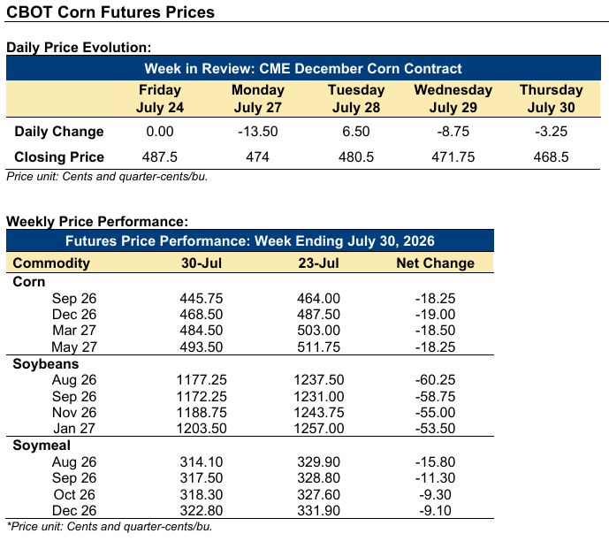Click the Daily Change row label
Viewport: 609px width, 541px height.
(59, 131)
